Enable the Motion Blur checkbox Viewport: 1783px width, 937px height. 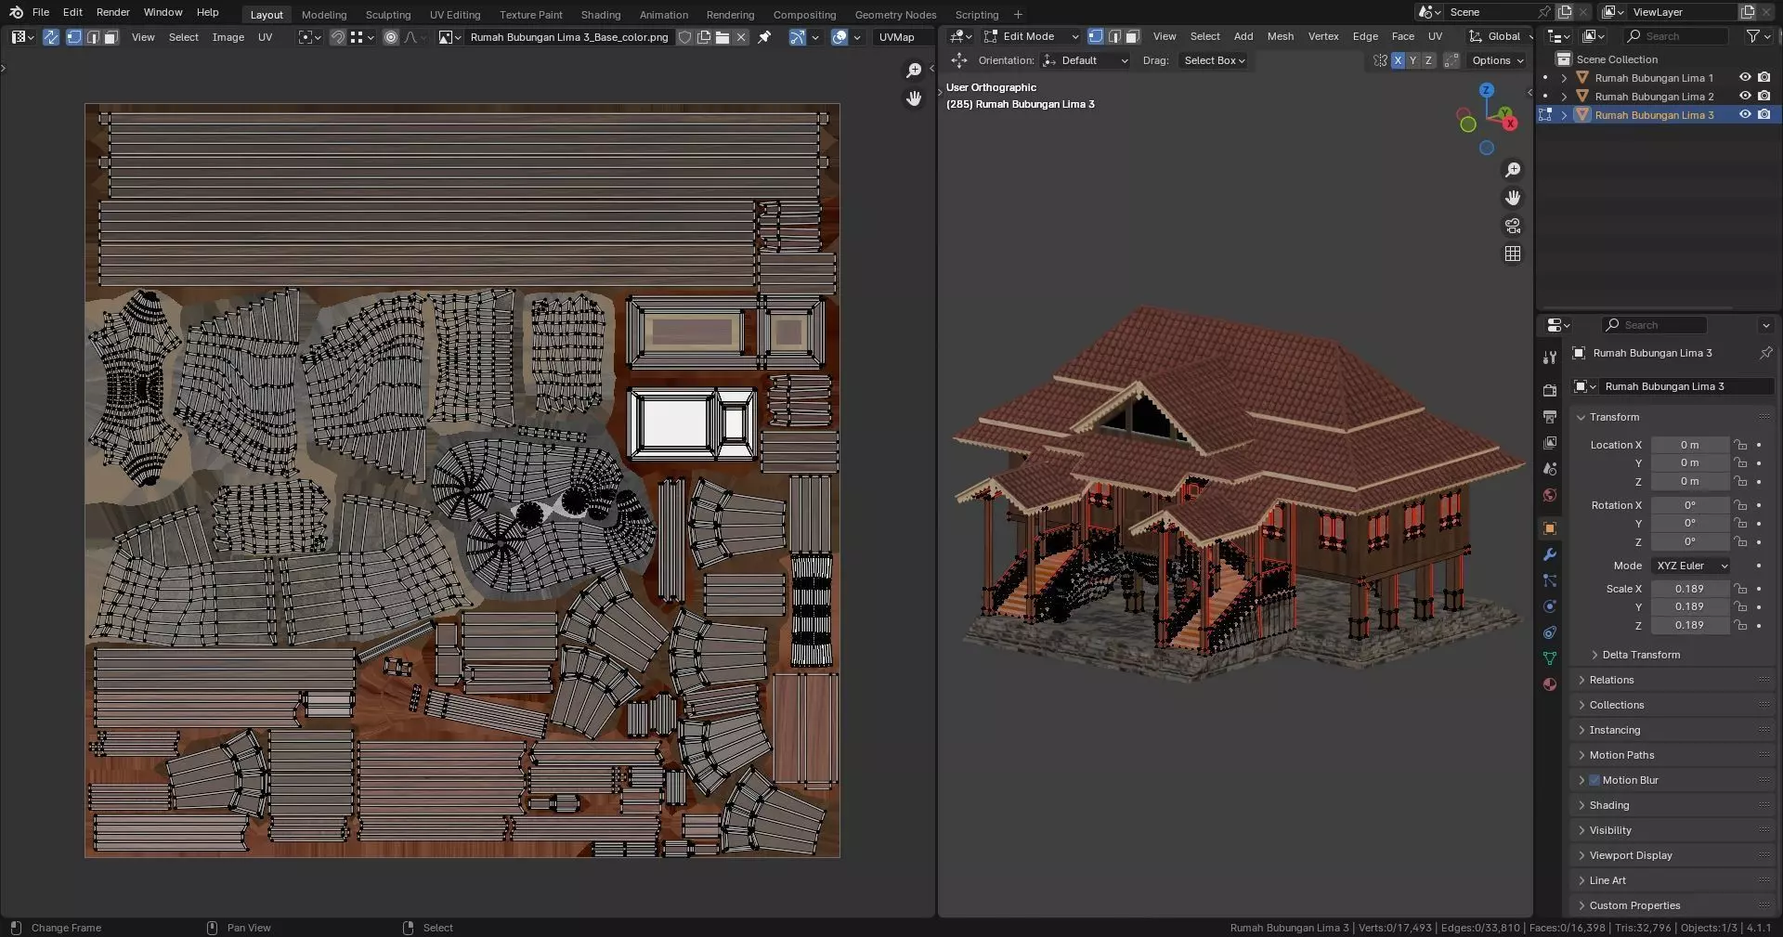coord(1594,780)
